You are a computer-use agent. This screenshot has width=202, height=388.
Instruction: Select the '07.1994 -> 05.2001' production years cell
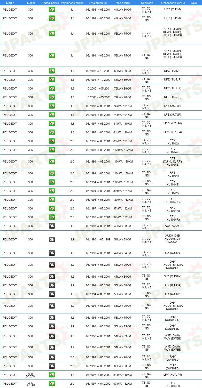pos(98,191)
